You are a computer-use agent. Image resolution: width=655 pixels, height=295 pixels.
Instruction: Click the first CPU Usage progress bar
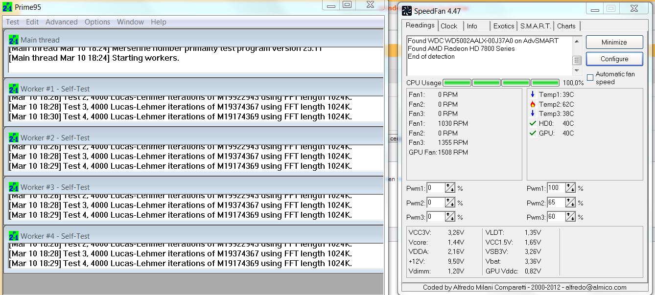point(457,83)
